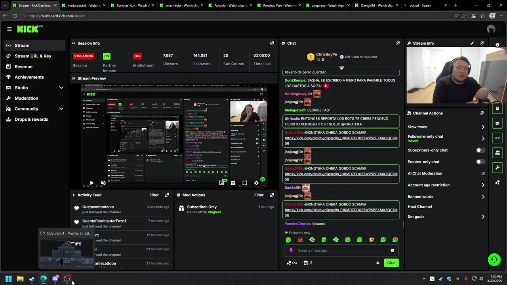Collapse the pinned leaderboard arrow in chat
The height and width of the screenshot is (285, 507).
pyautogui.click(x=341, y=68)
